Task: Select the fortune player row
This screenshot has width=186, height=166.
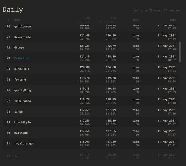Action: click(91, 80)
